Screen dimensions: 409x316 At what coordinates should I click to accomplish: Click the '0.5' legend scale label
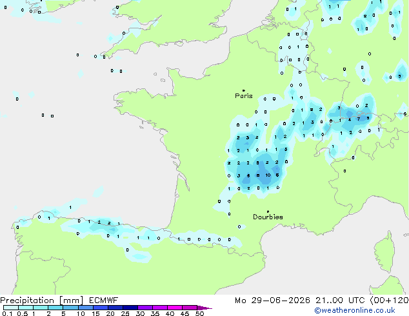coord(23,313)
